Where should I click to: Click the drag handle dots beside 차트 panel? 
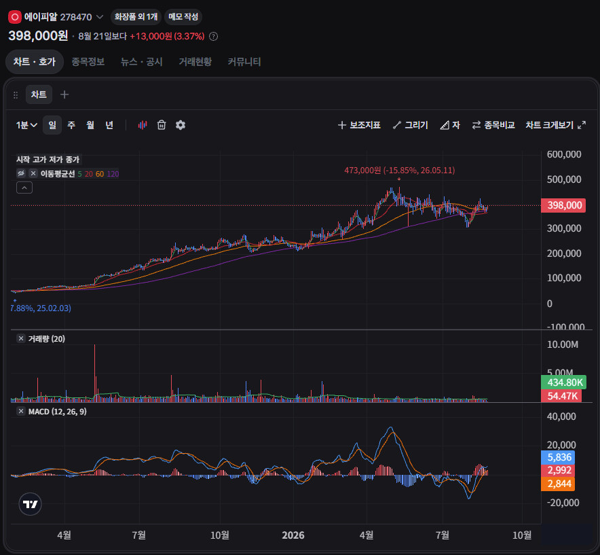pyautogui.click(x=16, y=95)
